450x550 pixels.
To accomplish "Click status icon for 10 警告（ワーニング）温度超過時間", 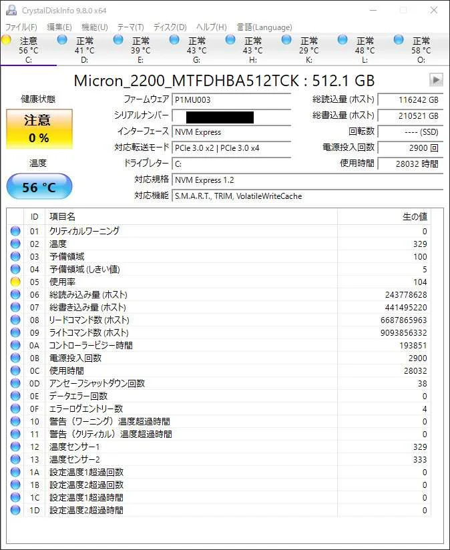I will coord(15,421).
